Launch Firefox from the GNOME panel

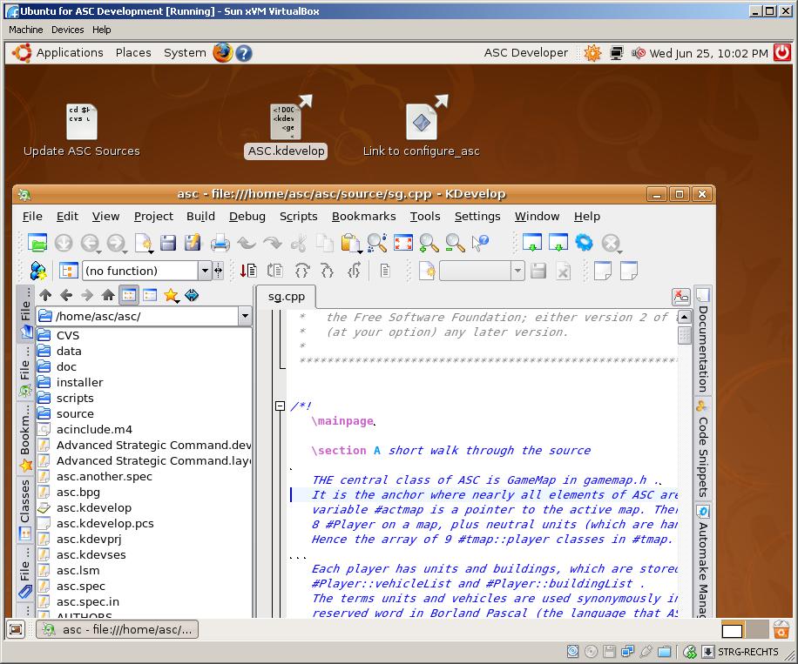[x=222, y=52]
